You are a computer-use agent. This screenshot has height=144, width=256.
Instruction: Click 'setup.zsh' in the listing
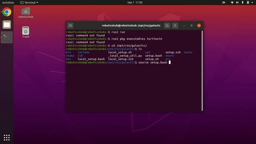coord(173,52)
